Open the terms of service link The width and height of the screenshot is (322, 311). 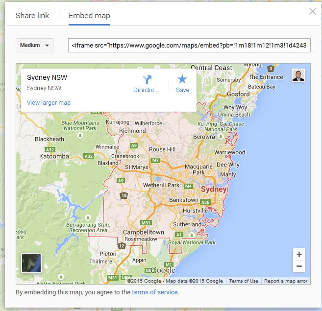(155, 292)
